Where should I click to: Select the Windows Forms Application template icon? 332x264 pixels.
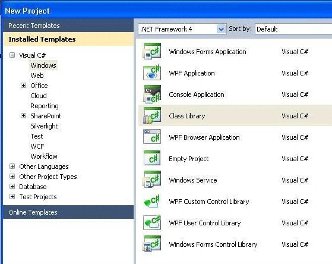(x=152, y=51)
